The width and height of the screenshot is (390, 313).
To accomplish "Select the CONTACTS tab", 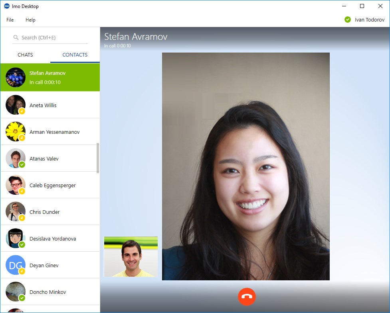I will click(x=75, y=55).
